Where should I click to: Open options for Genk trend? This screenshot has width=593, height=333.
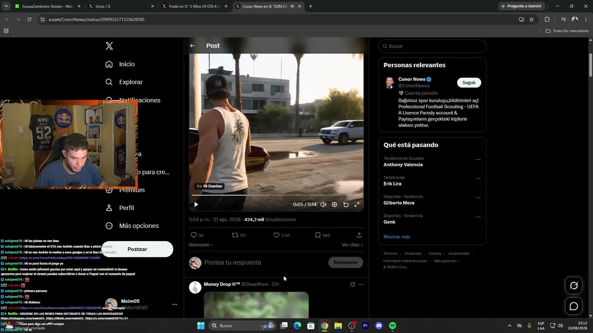tap(478, 217)
